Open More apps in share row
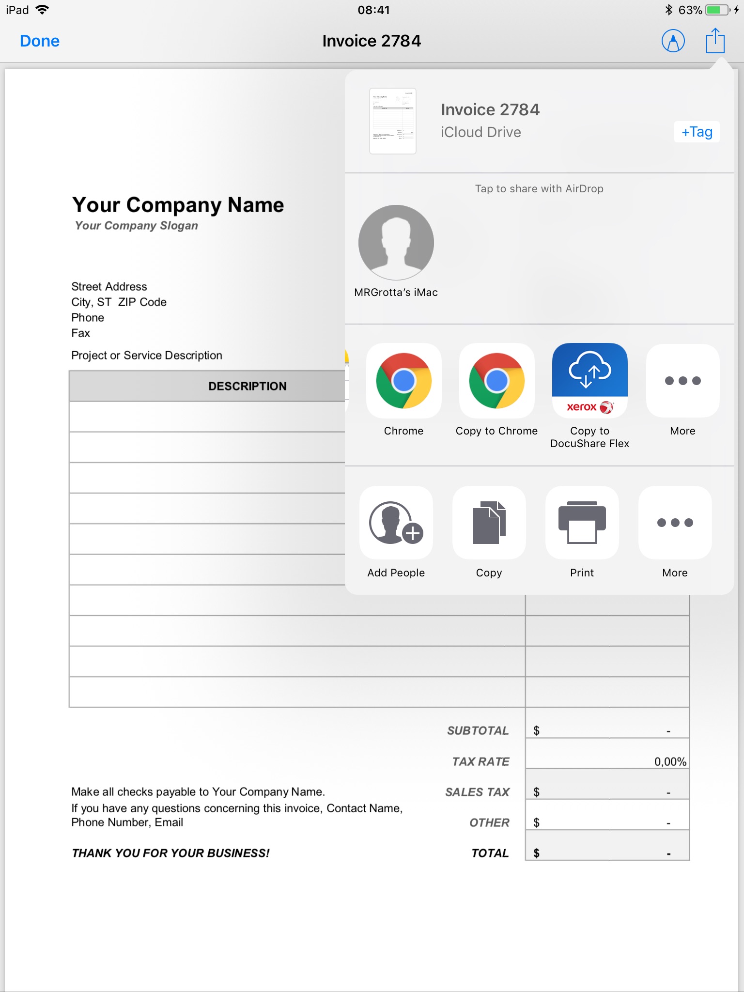The width and height of the screenshot is (744, 992). (x=682, y=381)
